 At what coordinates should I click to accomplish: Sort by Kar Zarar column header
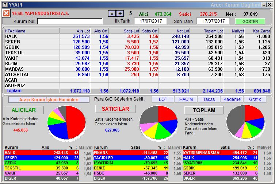tap(257, 31)
